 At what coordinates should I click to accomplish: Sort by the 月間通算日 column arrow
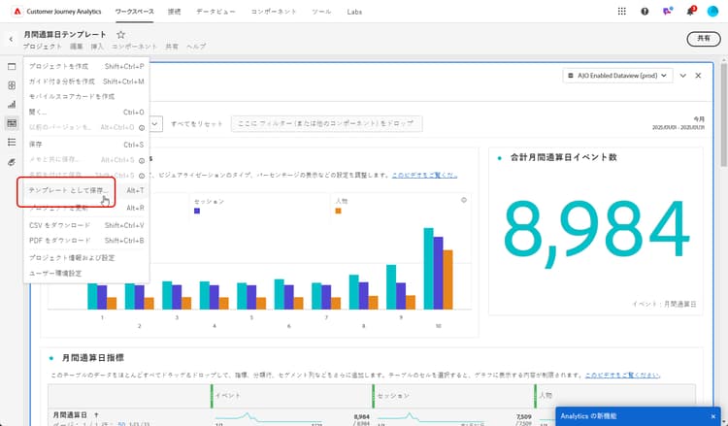96,415
